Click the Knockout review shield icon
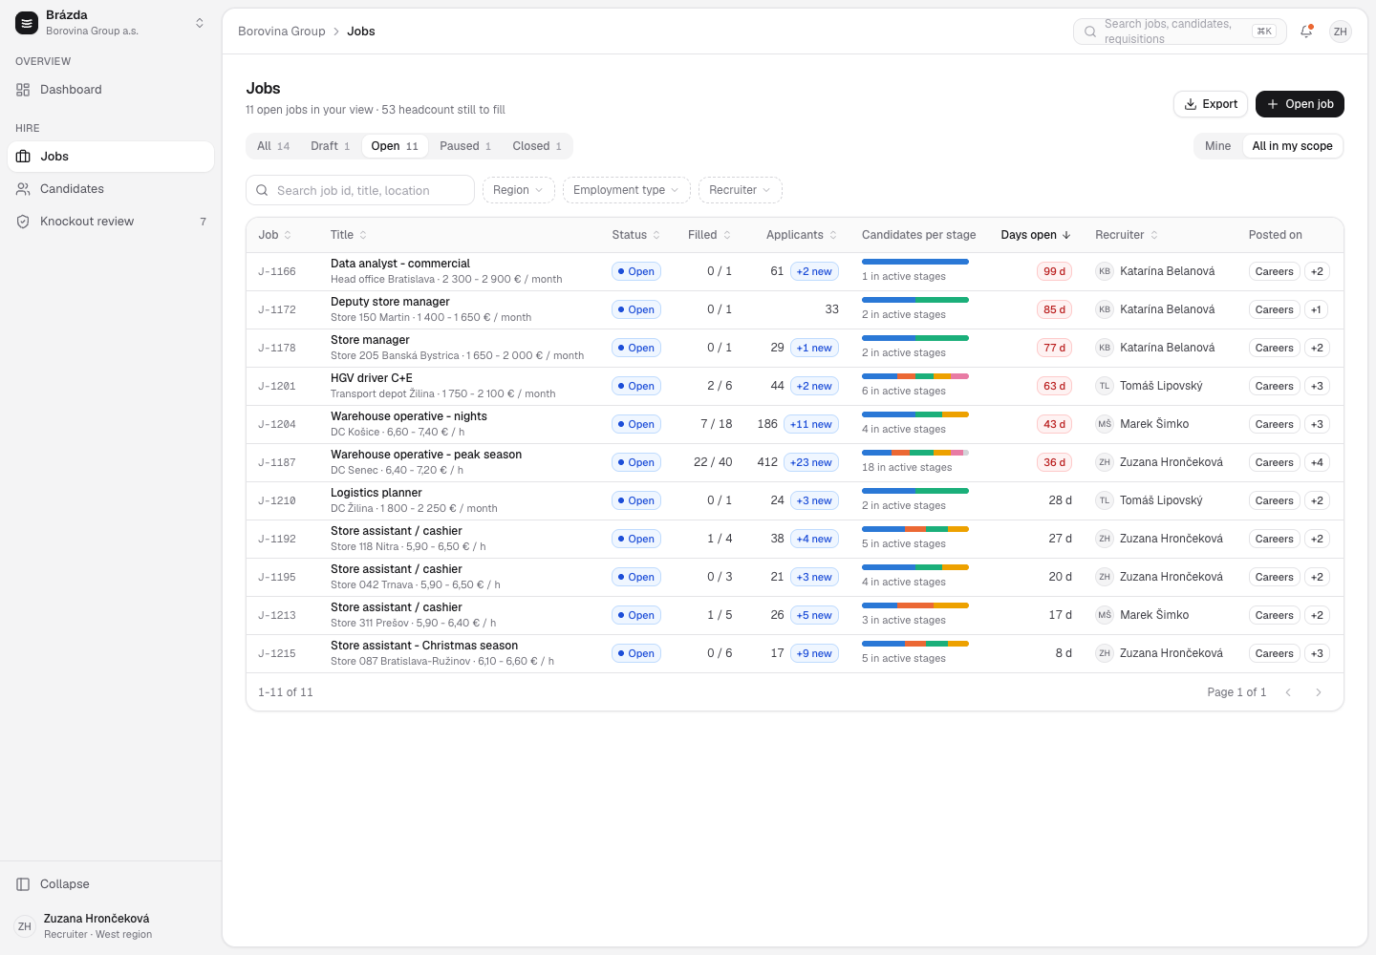 (23, 222)
